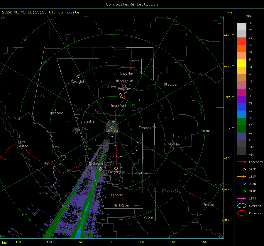Click the orange 111V arrow legend icon
This screenshot has width=264, height=246.
coord(242,176)
